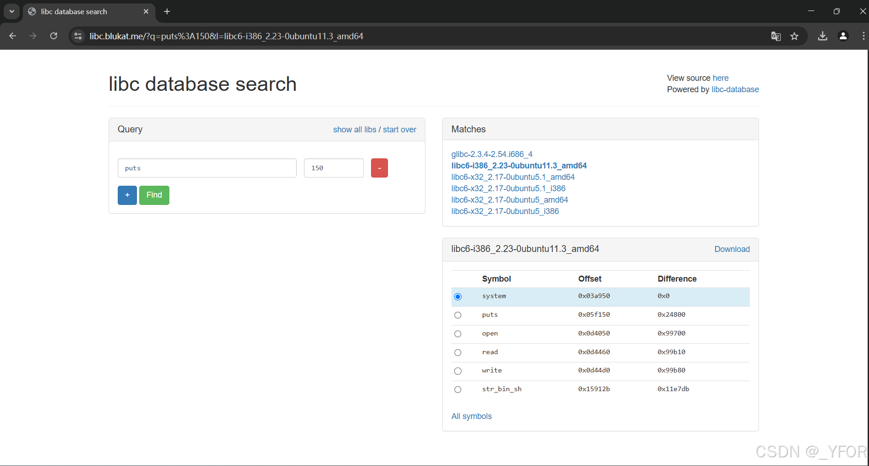Viewport: 869px width, 466px height.
Task: Click the Find button
Action: 154,195
